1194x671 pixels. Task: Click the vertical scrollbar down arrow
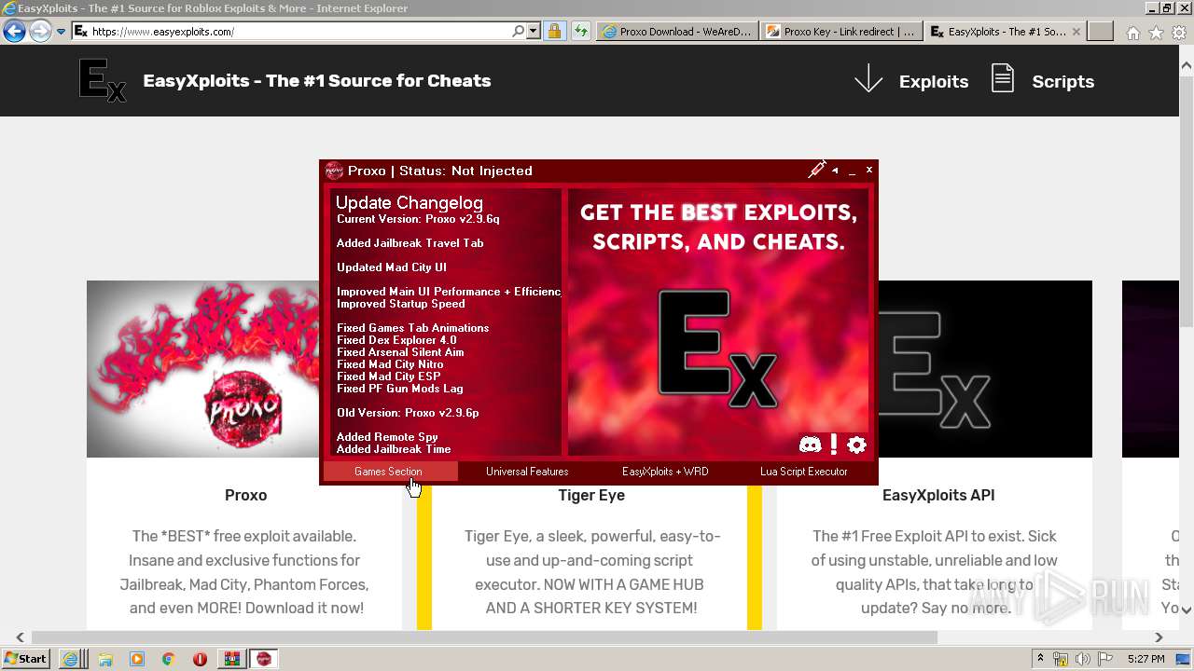coord(1187,609)
